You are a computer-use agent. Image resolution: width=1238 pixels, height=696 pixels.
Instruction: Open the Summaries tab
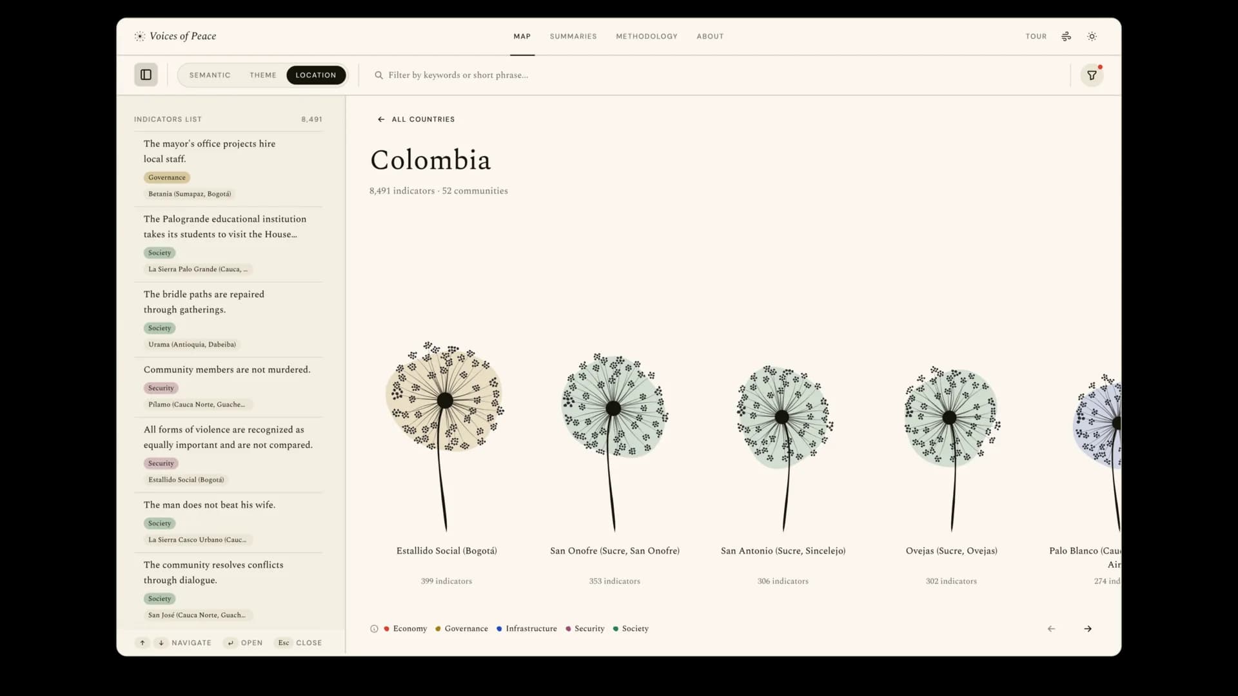pos(573,37)
